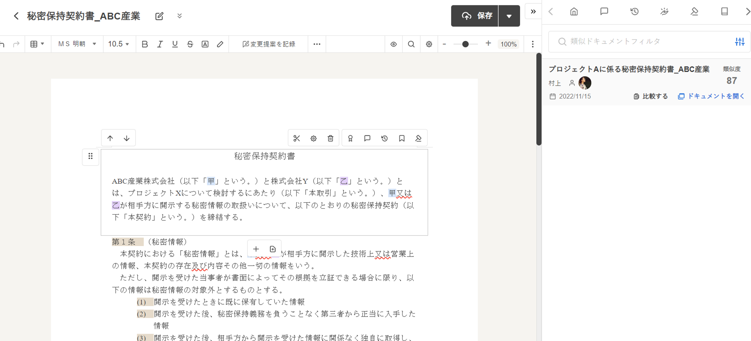
Task: Open the MS 明朝 font dropdown
Action: coord(77,44)
